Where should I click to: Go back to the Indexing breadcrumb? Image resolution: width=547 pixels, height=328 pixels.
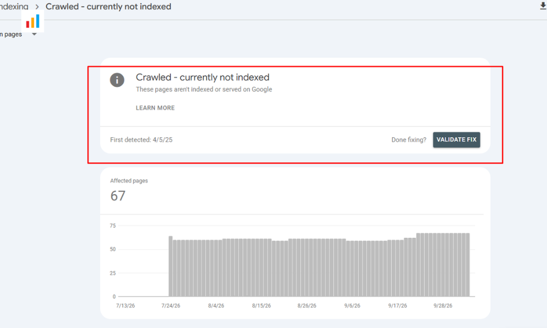point(14,7)
